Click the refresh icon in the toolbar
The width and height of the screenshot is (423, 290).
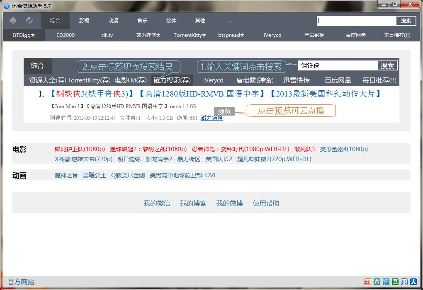(x=28, y=20)
